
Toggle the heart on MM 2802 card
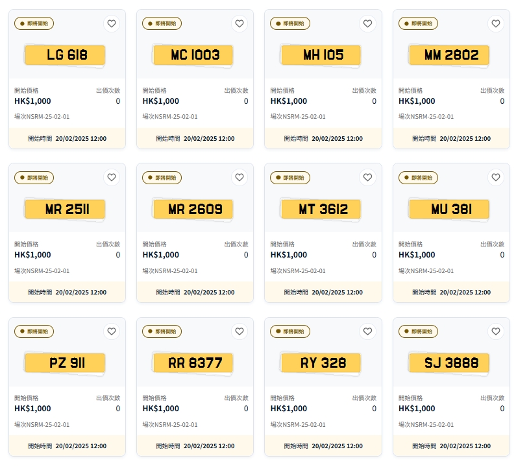pyautogui.click(x=496, y=23)
